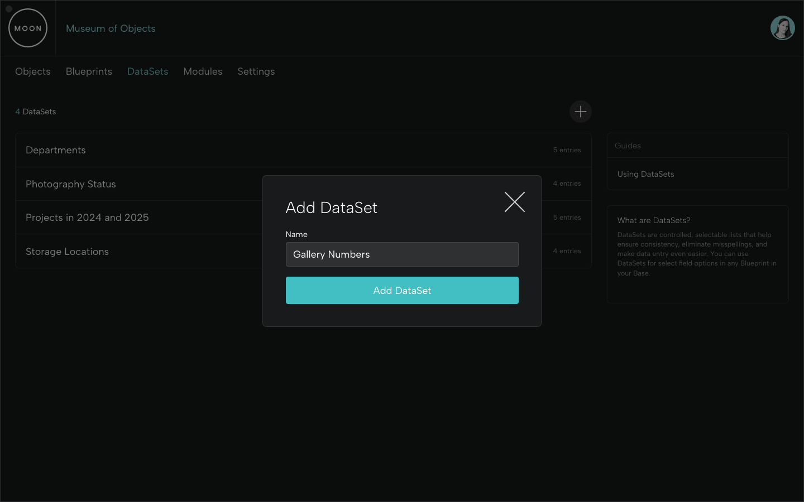Screen dimensions: 804x502
Task: Click the plus icon to add DataSet
Action: tap(581, 112)
